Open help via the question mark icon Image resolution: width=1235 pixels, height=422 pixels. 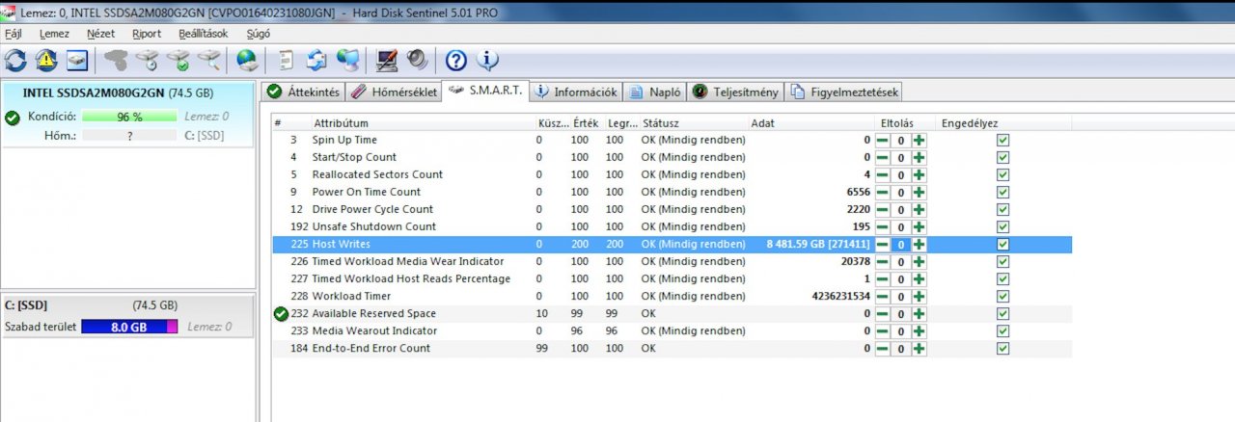click(456, 61)
